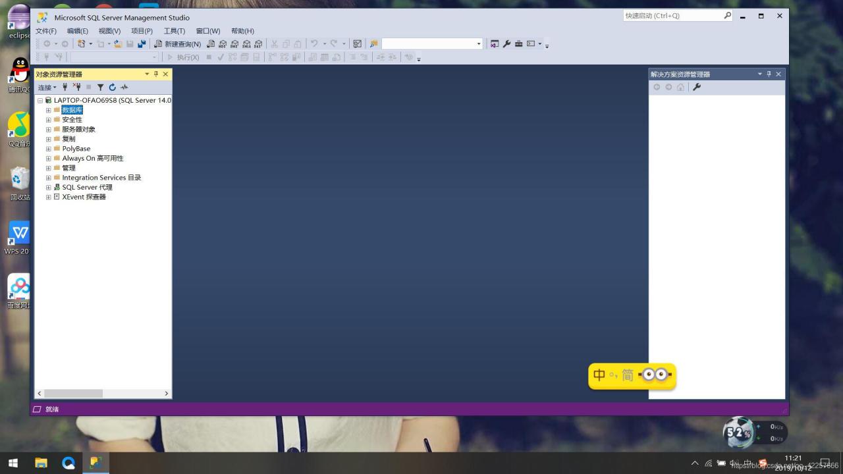Click the wrench Properties icon in Solution Explorer
The width and height of the screenshot is (843, 474).
pos(697,87)
